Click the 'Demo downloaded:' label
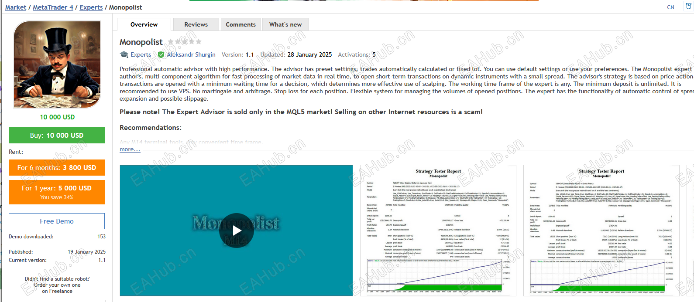Viewport: 694px width, 302px height. pyautogui.click(x=31, y=237)
